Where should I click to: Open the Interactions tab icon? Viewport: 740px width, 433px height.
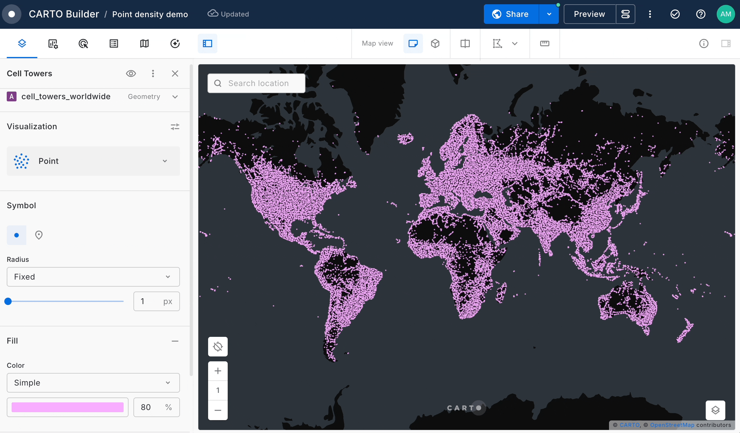83,43
